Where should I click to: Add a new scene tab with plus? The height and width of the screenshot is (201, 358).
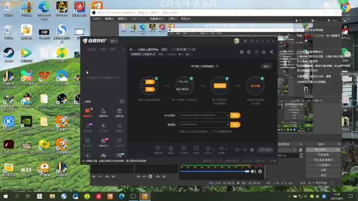(124, 49)
